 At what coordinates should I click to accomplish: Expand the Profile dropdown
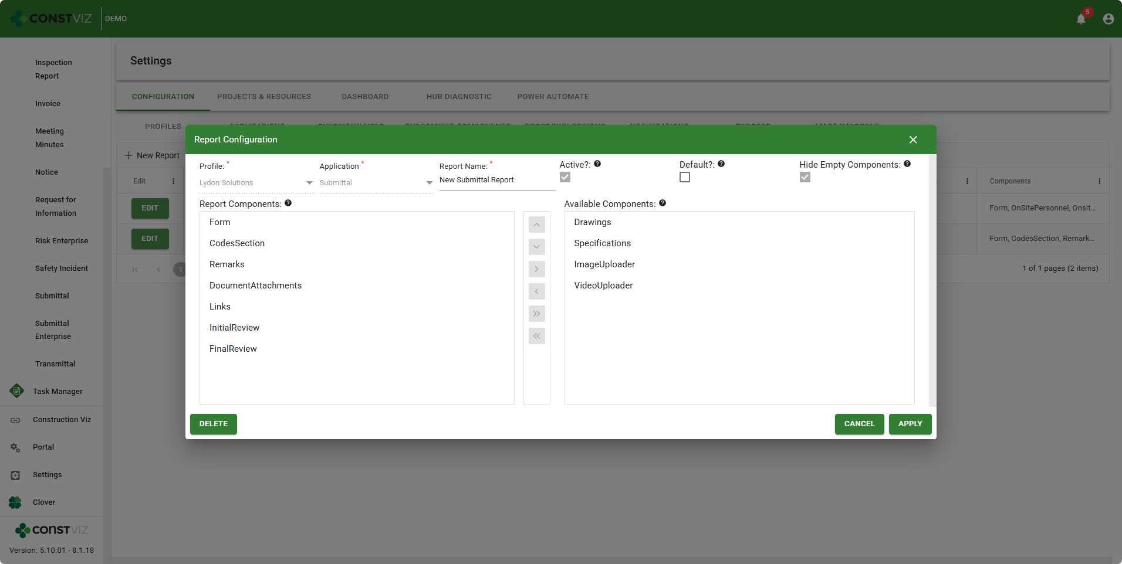pos(309,183)
